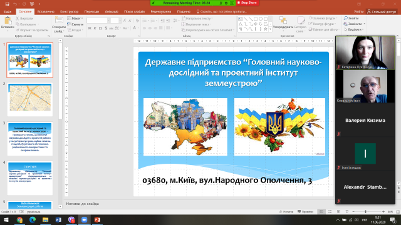Open Microsoft Word from the taskbar
The image size is (401, 225).
click(58, 219)
